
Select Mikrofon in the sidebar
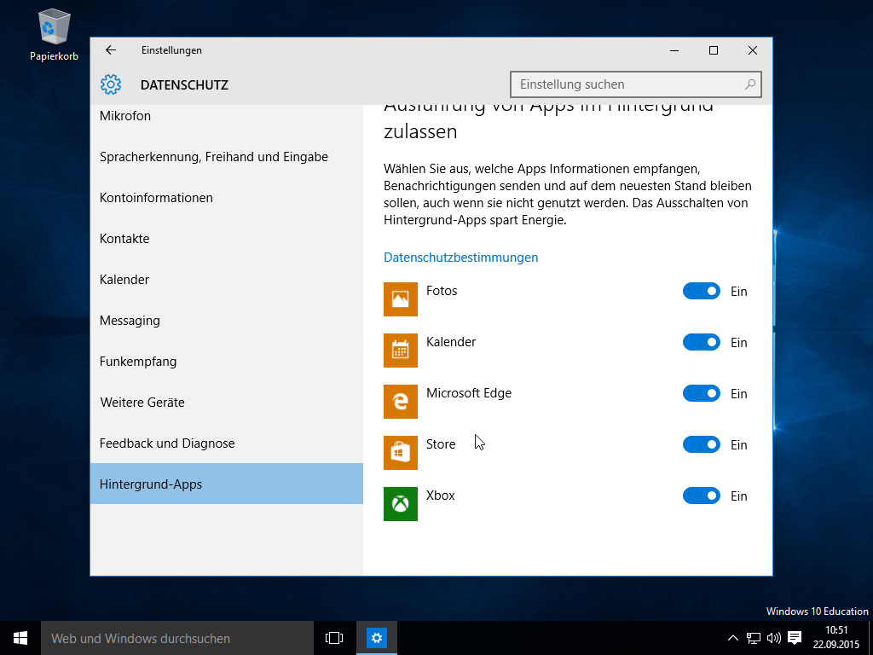tap(227, 116)
